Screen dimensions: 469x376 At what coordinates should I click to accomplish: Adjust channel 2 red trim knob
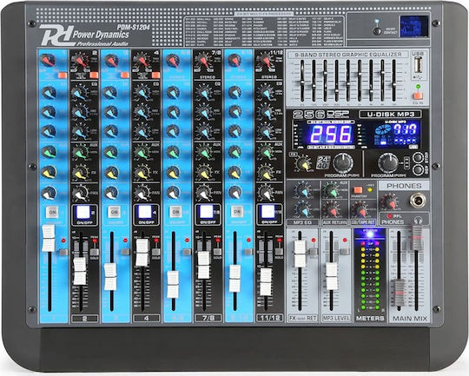pos(80,61)
